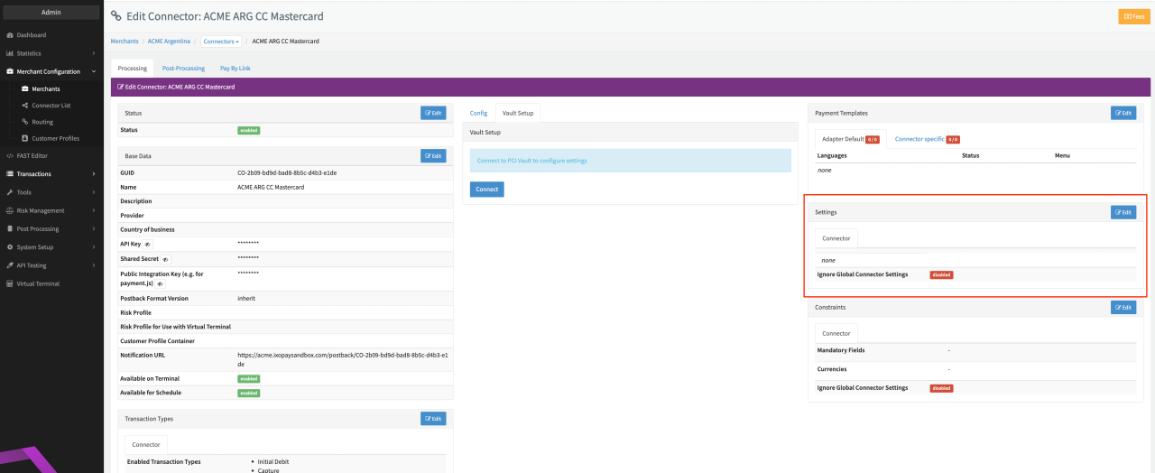
Task: Click the orange Fees button
Action: tap(1133, 16)
